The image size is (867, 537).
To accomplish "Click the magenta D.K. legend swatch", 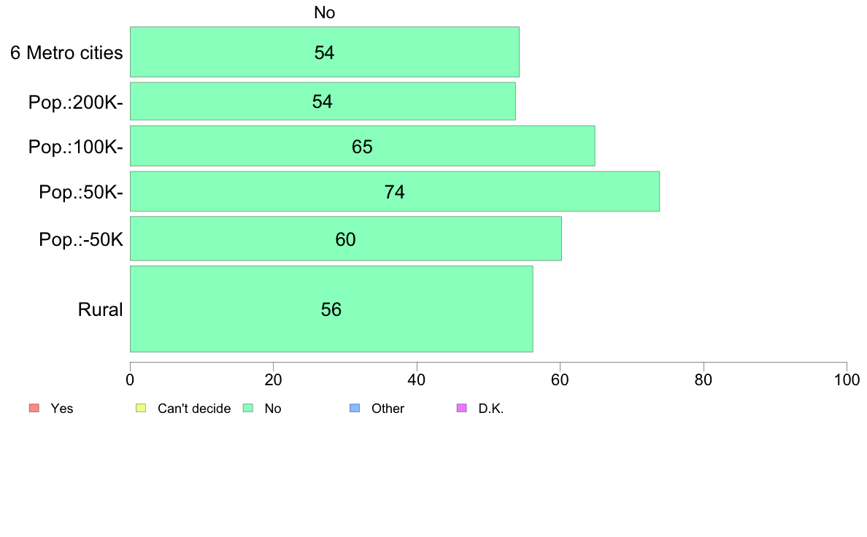I will click(462, 408).
